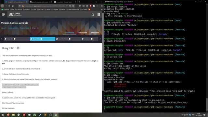Click the site shield icon in address bar
The image size is (208, 117).
click(x=20, y=6)
